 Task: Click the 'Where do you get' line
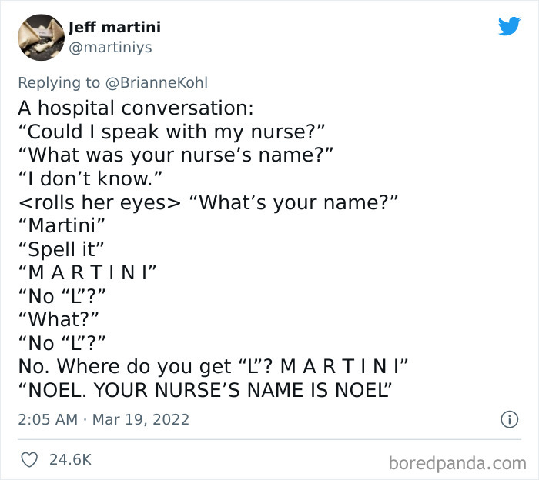[x=213, y=366]
